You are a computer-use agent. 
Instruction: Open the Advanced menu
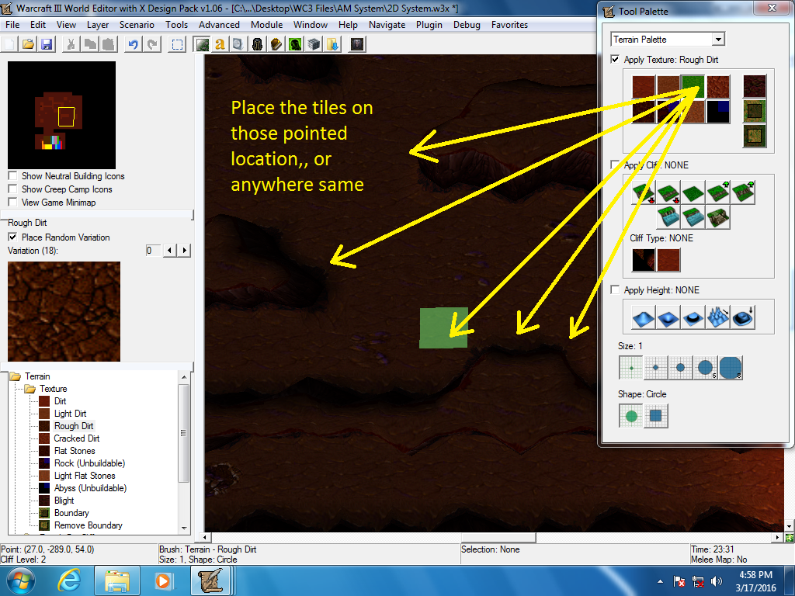tap(219, 25)
